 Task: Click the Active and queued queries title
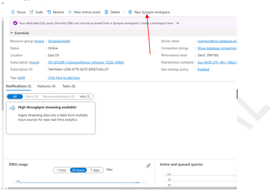pyautogui.click(x=181, y=164)
